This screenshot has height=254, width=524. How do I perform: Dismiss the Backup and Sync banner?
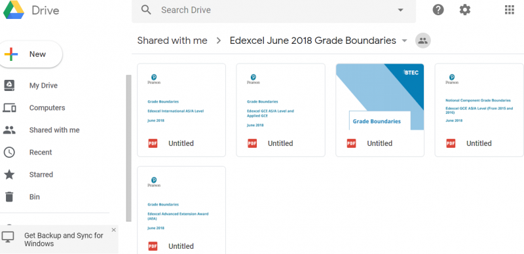pos(113,230)
